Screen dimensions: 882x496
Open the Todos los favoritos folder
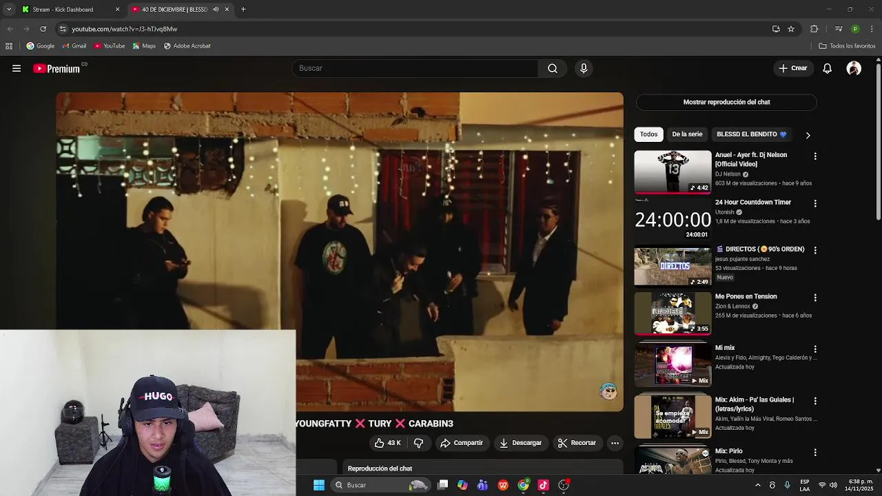847,46
